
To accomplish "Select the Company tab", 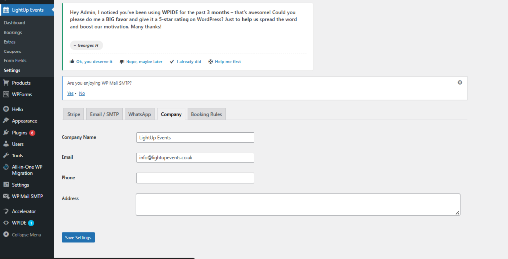I will 171,114.
